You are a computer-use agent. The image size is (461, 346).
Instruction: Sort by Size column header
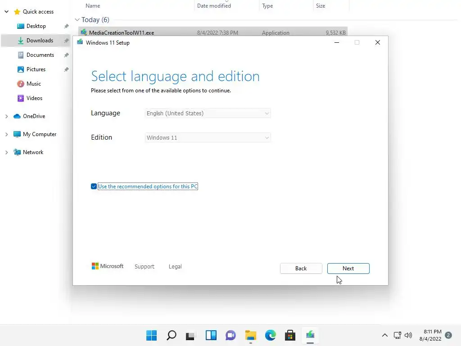tap(321, 5)
